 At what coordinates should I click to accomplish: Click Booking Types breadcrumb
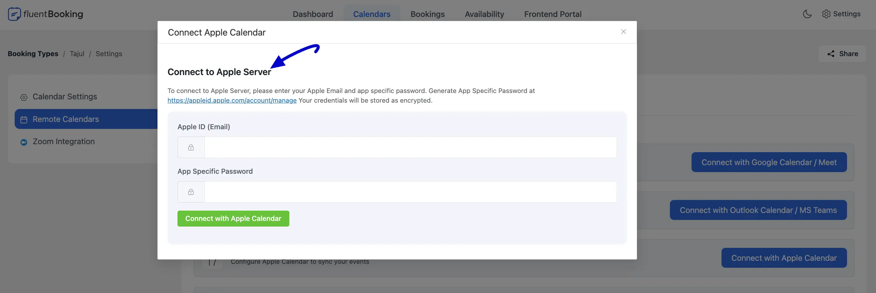33,53
